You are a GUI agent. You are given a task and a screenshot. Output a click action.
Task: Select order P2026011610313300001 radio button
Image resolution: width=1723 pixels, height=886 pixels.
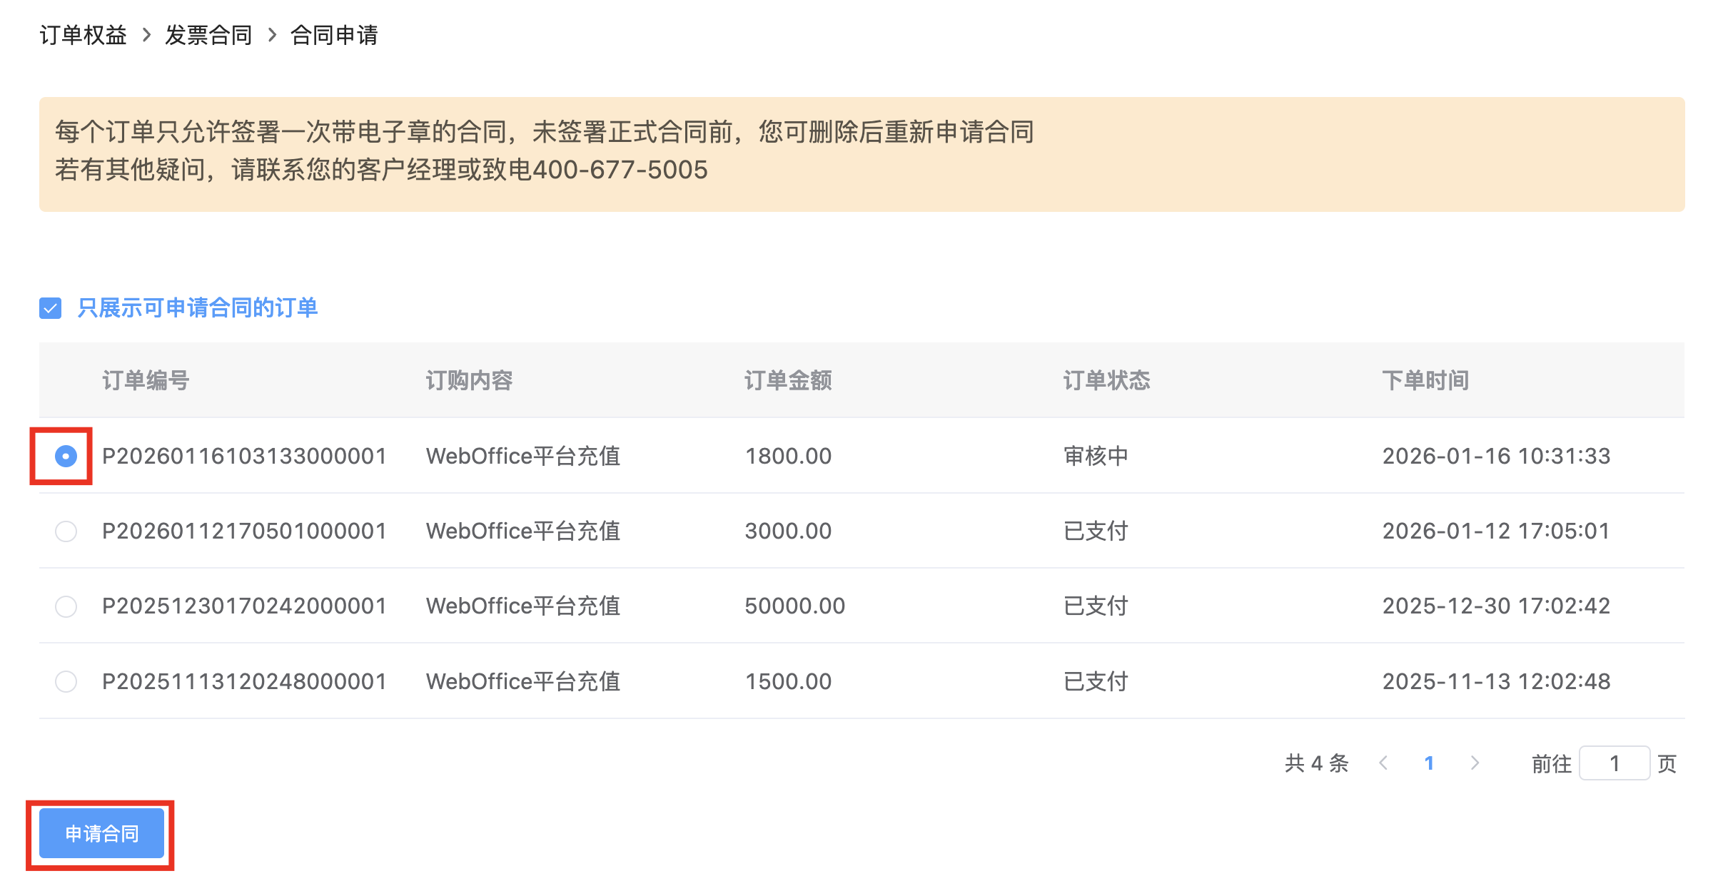click(66, 456)
